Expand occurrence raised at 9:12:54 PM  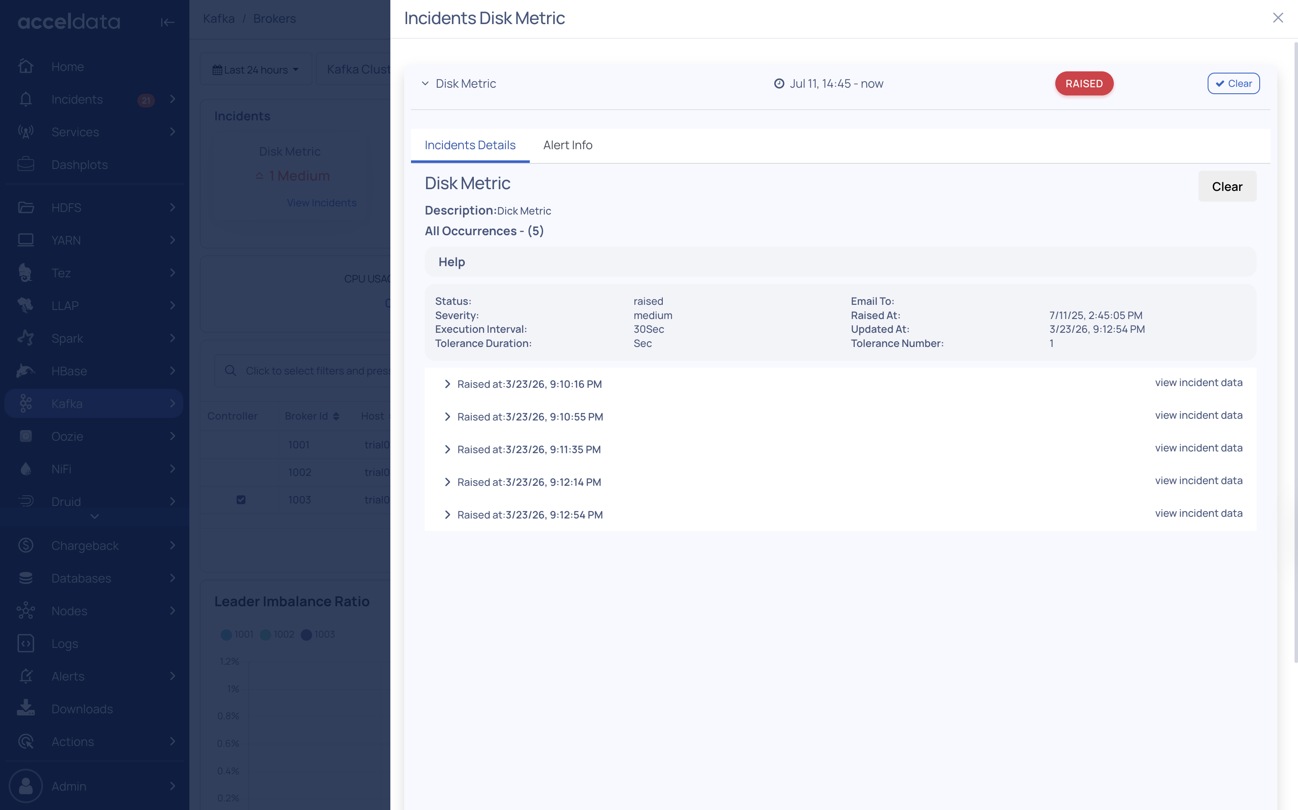click(x=447, y=515)
